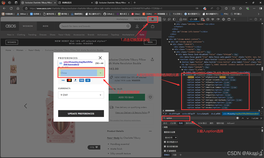The image size is (264, 158).
Task: Collapse the select#country node in DOM tree
Action: click(x=184, y=74)
